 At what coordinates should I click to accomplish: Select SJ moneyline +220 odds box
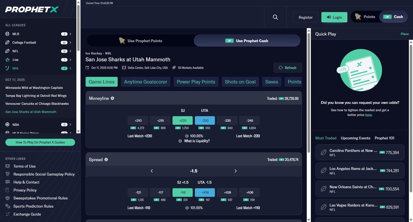[182, 120]
